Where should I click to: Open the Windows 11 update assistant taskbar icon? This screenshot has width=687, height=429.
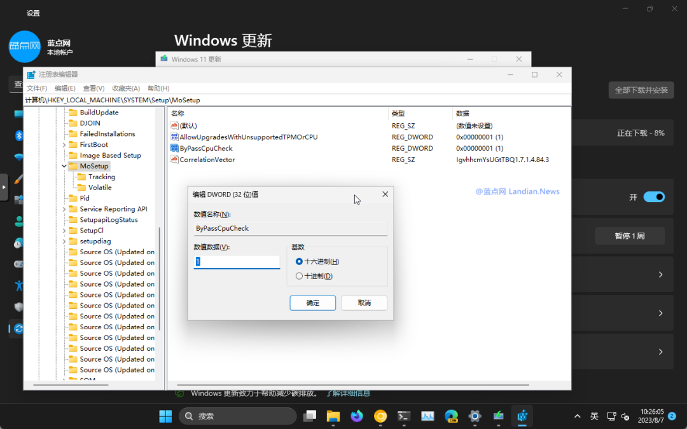tap(499, 416)
